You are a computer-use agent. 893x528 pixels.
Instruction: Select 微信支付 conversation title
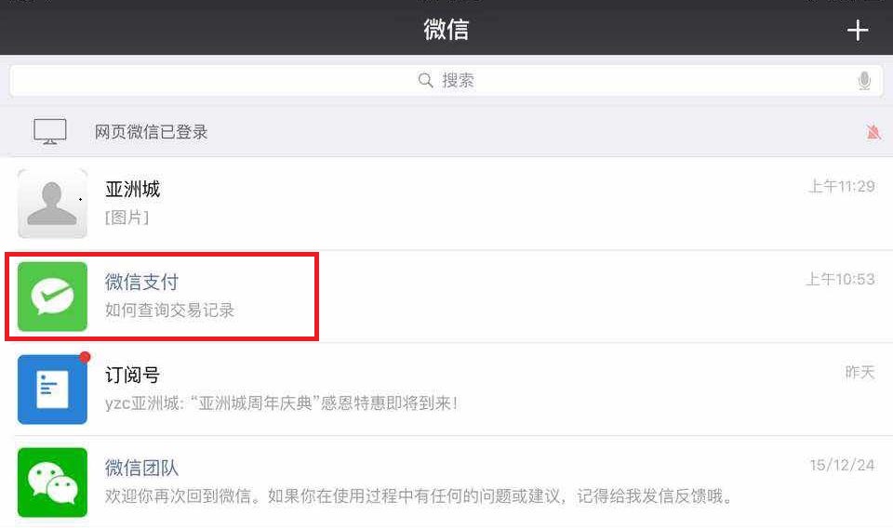(141, 282)
